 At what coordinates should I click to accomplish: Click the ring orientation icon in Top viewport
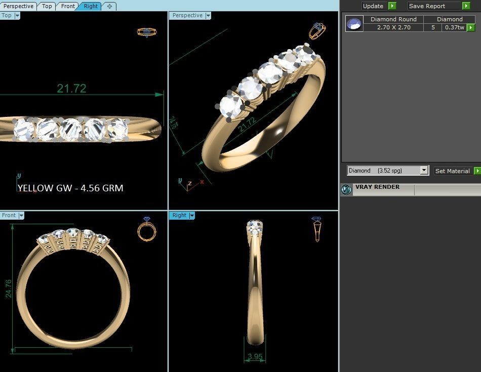click(x=147, y=32)
